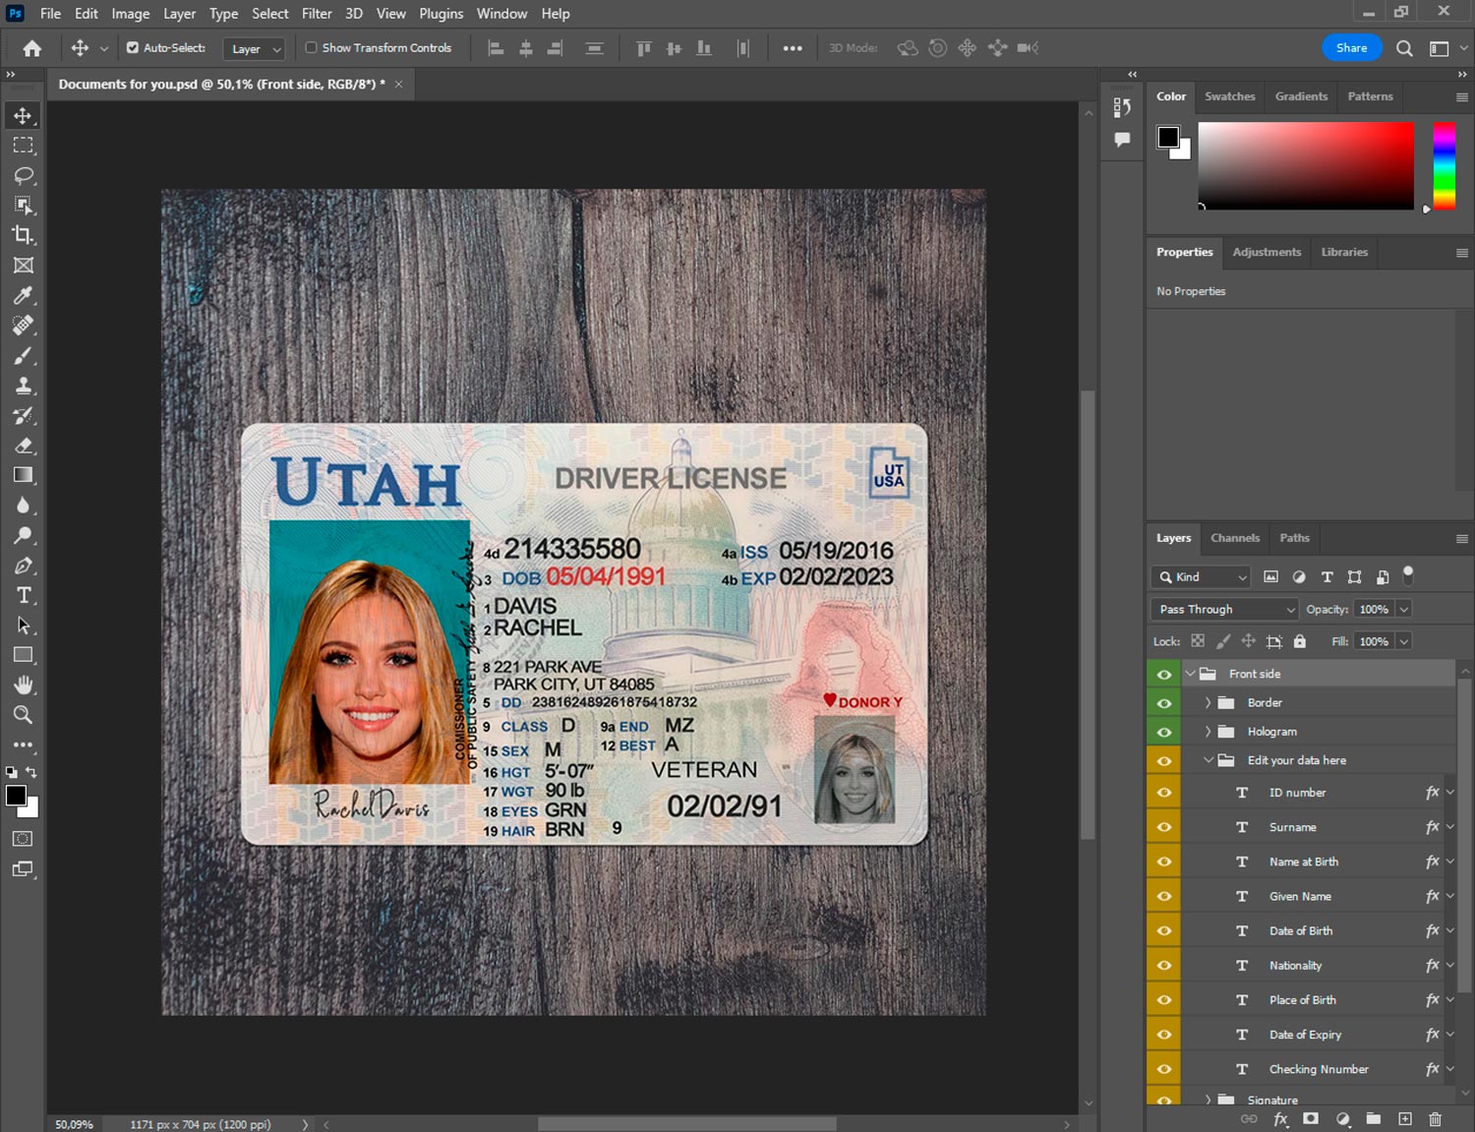Choose the Clone Stamp tool

pos(24,386)
